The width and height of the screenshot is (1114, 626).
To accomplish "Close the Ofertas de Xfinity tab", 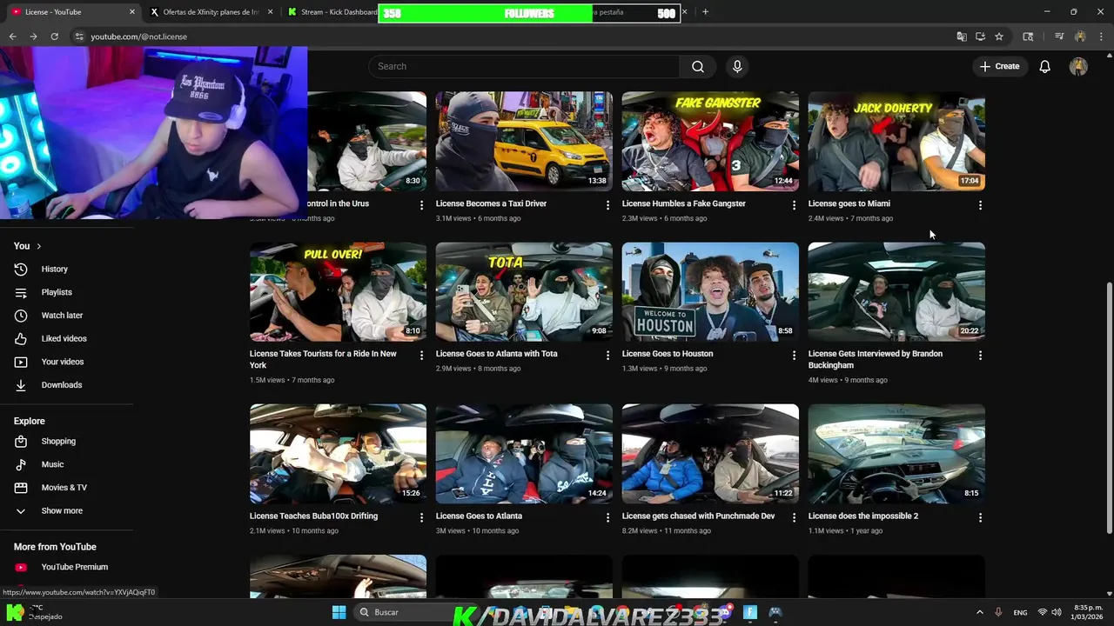I will tap(271, 12).
